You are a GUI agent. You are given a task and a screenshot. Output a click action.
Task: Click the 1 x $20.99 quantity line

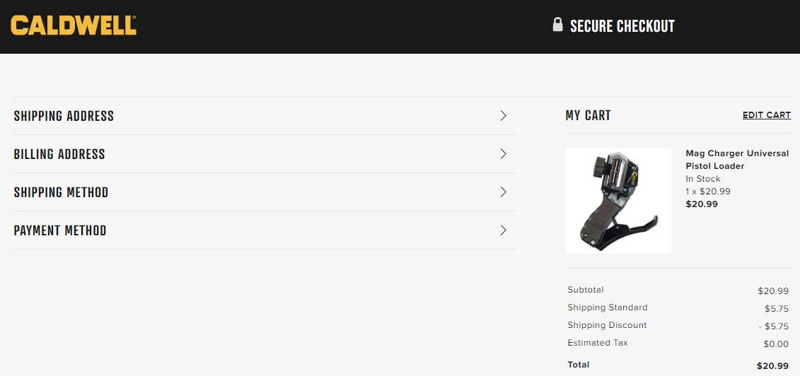point(707,192)
